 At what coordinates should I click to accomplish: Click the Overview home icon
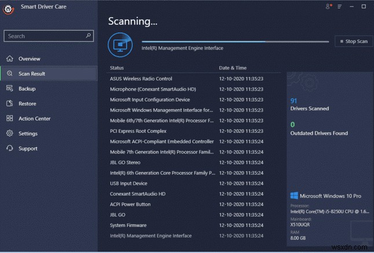(x=9, y=59)
